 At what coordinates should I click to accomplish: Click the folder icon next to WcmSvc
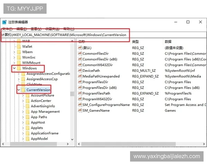19,57
